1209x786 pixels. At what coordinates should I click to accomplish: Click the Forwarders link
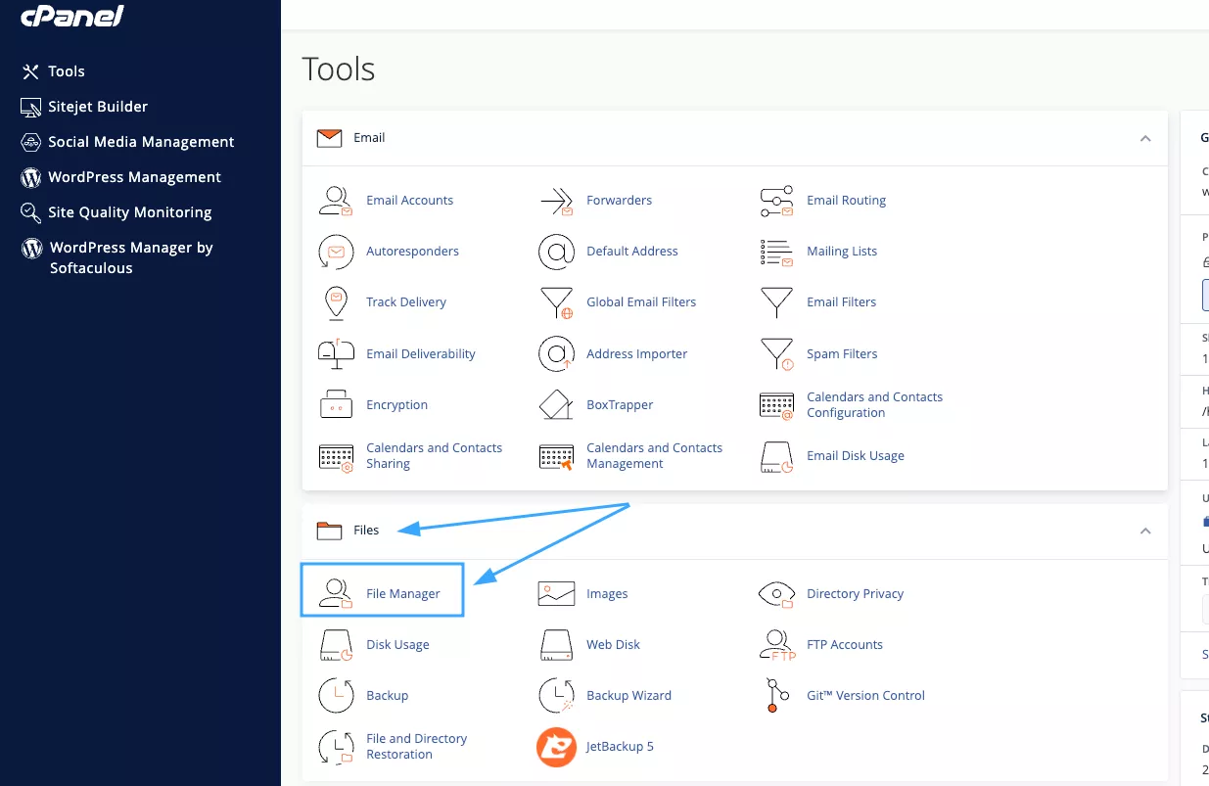click(x=619, y=201)
